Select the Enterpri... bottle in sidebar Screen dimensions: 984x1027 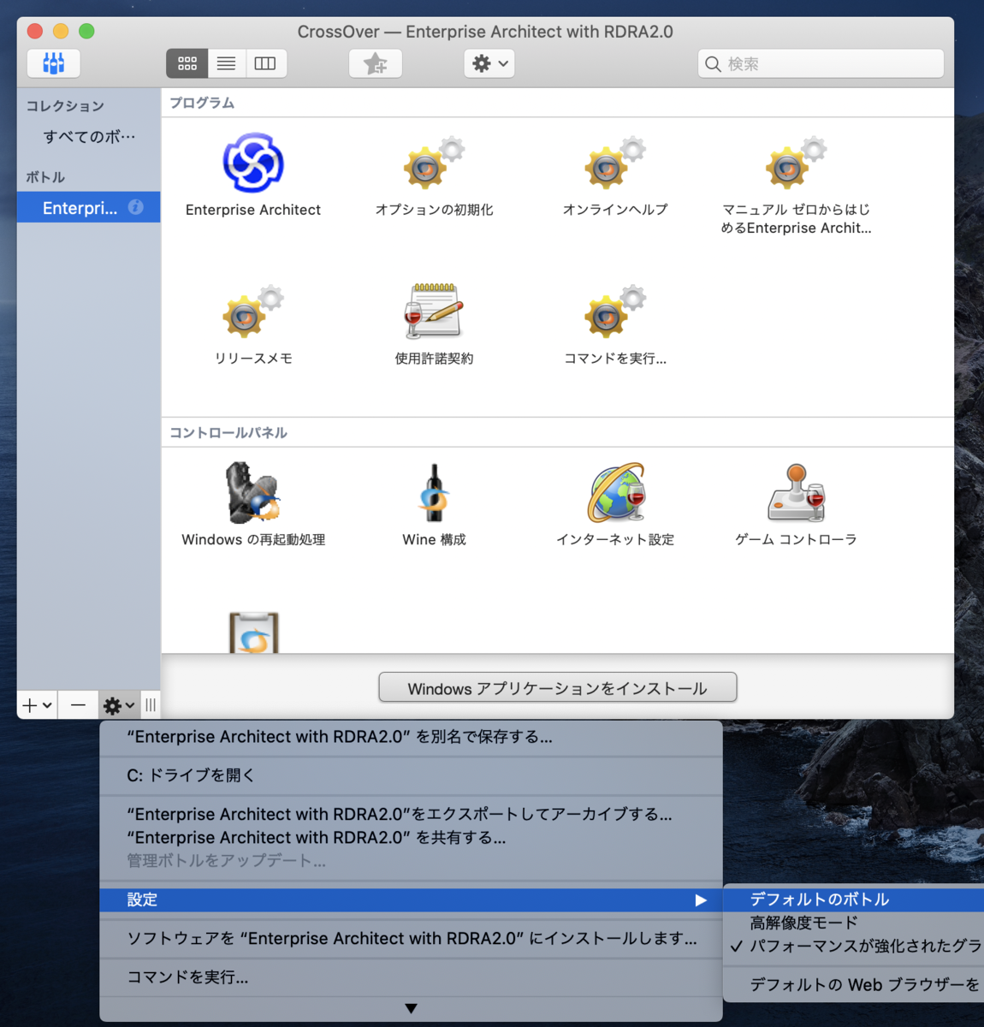click(80, 208)
